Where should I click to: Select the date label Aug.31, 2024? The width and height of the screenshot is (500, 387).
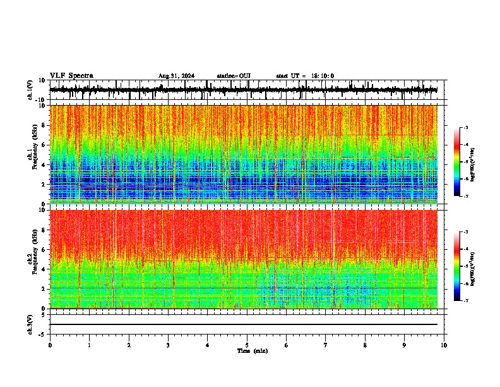click(176, 76)
